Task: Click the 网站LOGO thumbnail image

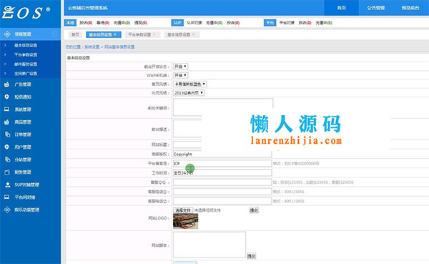Action: pos(185,221)
